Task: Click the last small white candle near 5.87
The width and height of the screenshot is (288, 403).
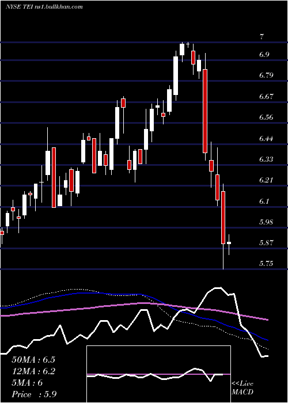Action: tap(229, 243)
